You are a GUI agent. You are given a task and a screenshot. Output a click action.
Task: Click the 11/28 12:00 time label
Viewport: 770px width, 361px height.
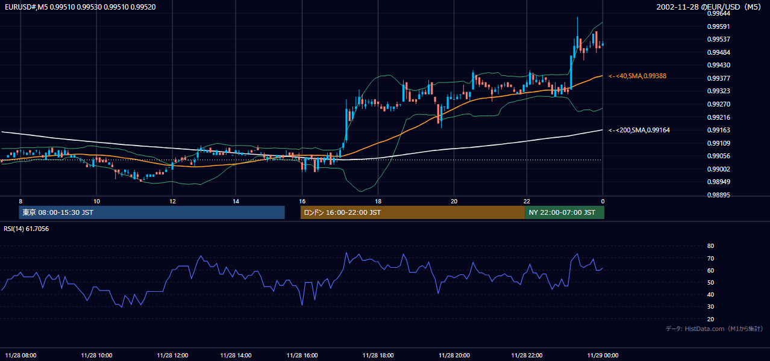tap(172, 356)
